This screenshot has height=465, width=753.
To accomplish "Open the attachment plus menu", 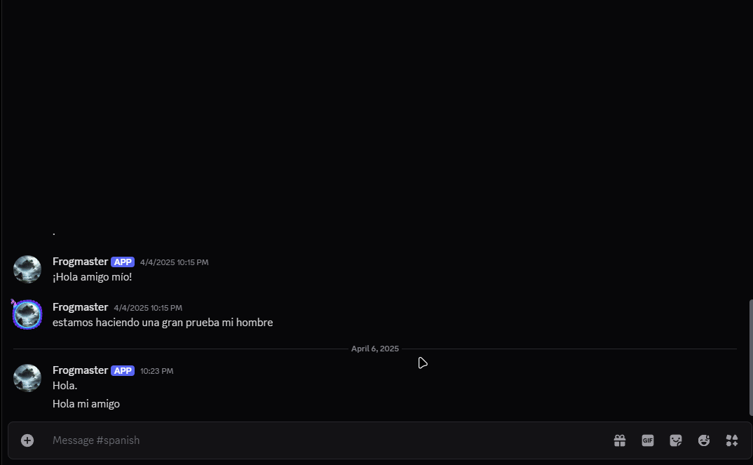I will [x=27, y=440].
